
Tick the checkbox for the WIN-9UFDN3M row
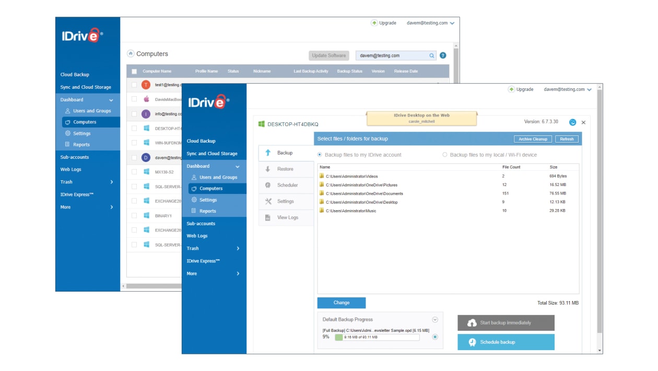point(134,143)
